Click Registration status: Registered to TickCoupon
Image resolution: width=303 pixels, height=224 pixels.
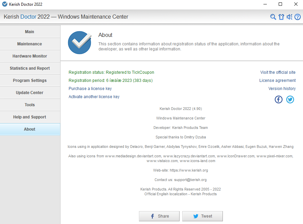pos(111,72)
